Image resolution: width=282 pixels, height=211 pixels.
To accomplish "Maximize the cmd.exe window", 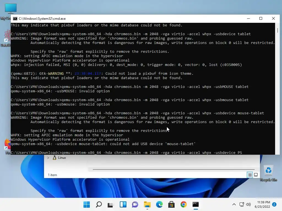I will pos(261,18).
